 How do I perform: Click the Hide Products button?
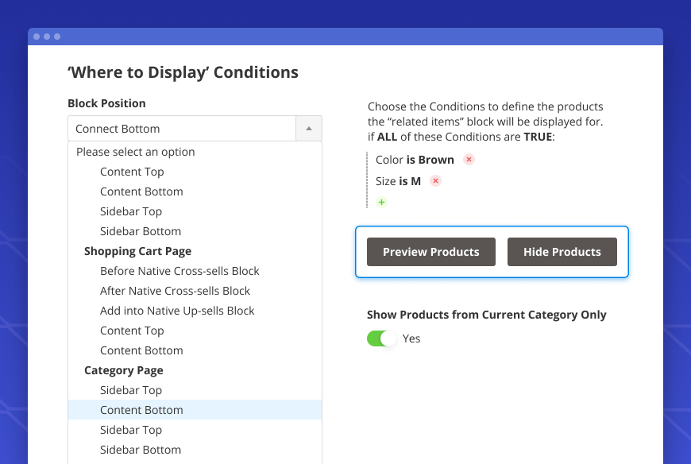click(x=562, y=251)
